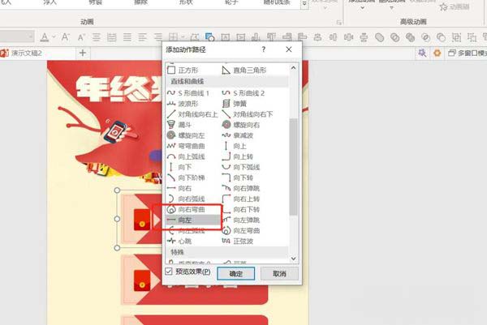This screenshot has height=325, width=487.
Task: Select the 向右 rightward path
Action: click(x=179, y=188)
